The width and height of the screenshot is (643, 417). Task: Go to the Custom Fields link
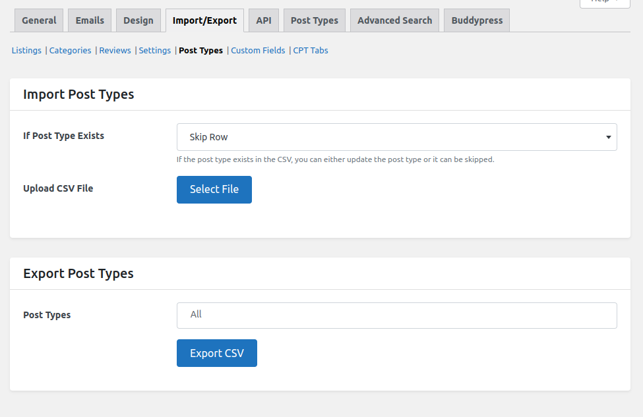click(258, 51)
